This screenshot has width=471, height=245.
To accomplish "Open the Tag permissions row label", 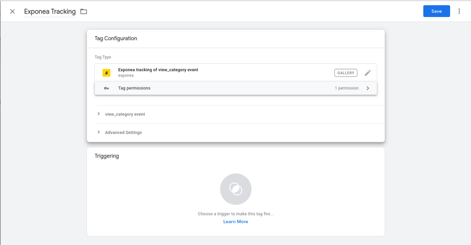I will tap(134, 88).
